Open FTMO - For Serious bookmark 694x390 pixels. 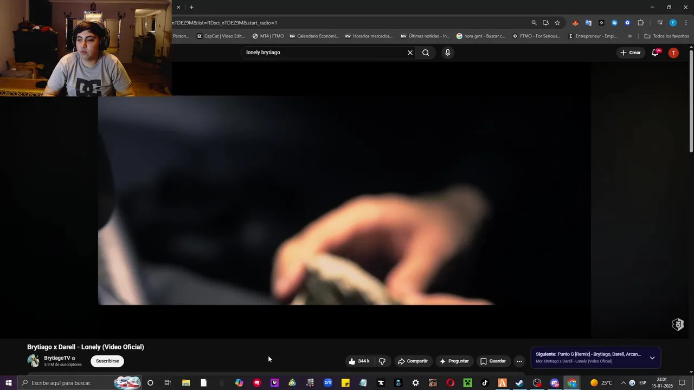point(536,36)
